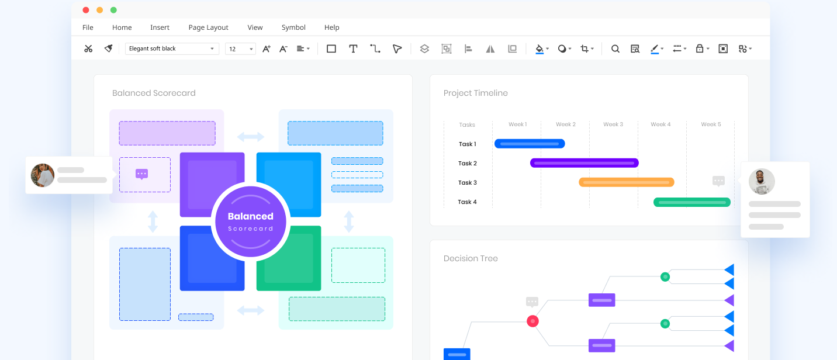
Task: Click the Align left icon
Action: click(x=468, y=49)
